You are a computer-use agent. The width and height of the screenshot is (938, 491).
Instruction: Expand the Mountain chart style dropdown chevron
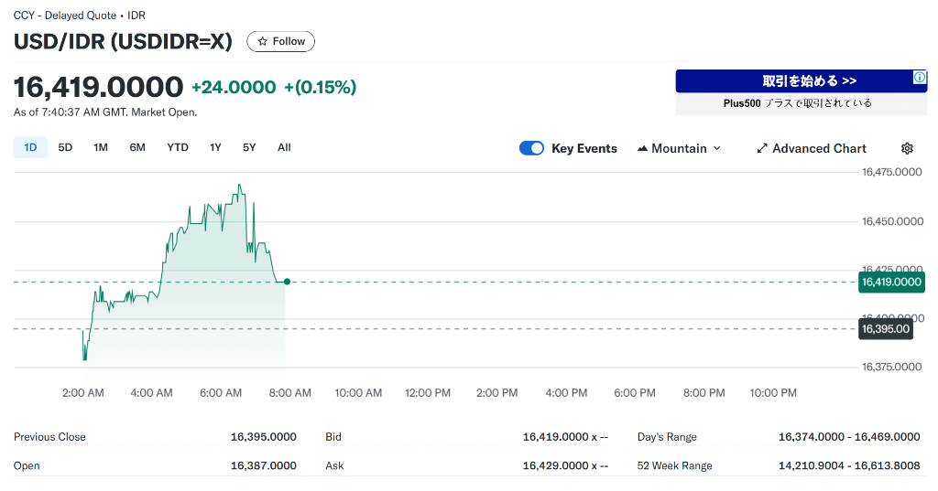[716, 148]
